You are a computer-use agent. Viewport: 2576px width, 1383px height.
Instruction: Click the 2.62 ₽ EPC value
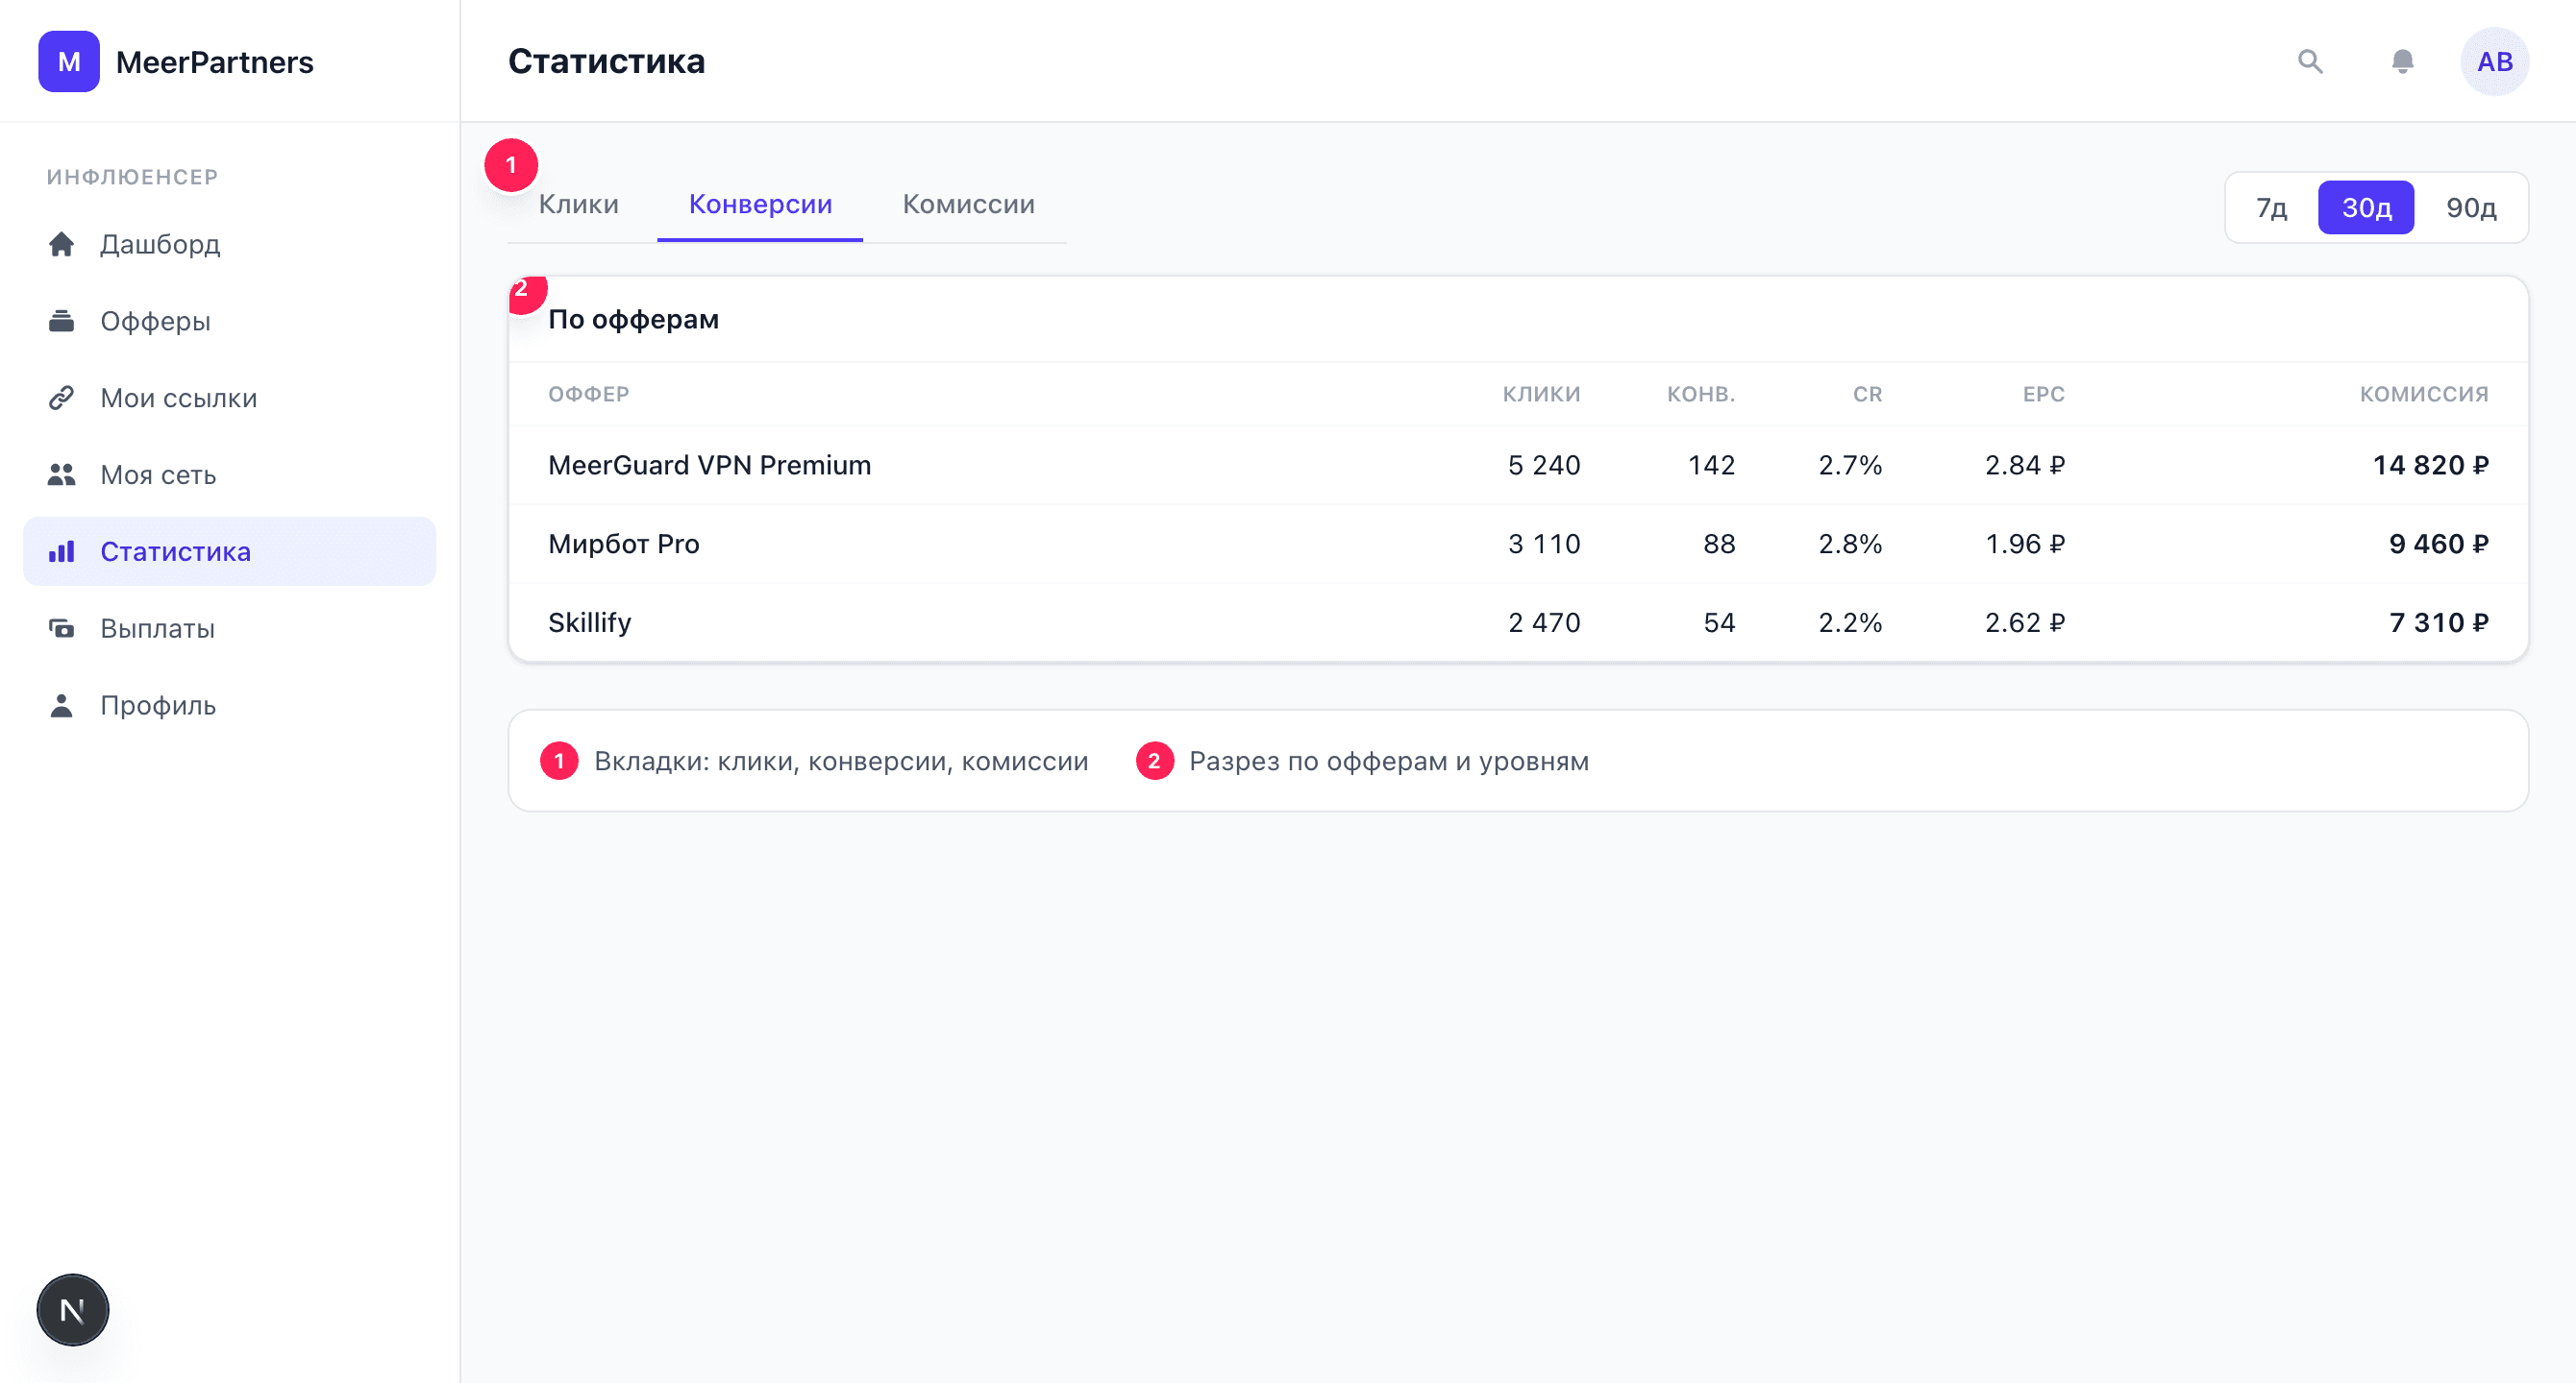pyautogui.click(x=2024, y=622)
